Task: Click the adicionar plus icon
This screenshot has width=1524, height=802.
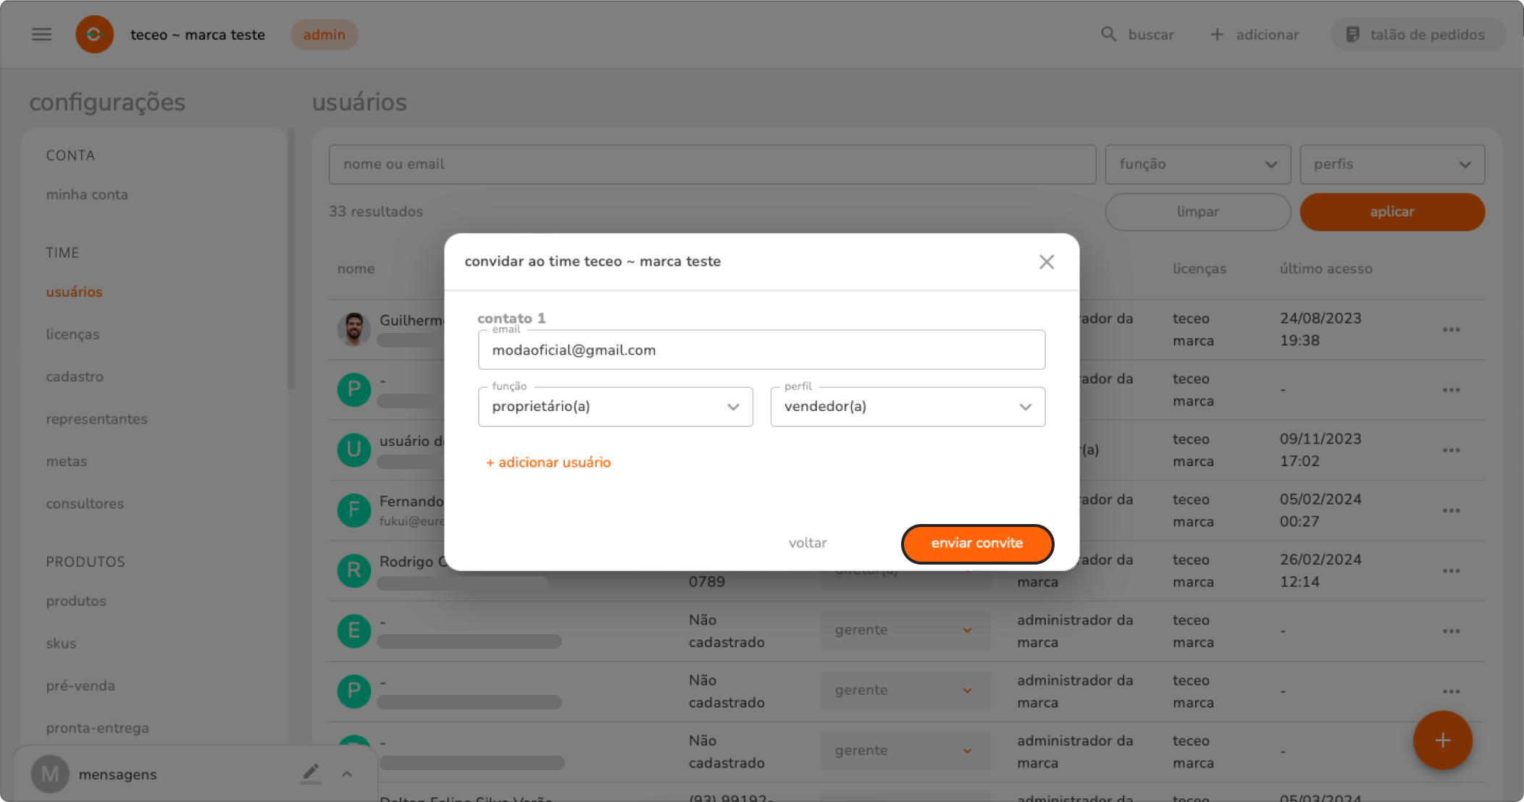Action: 1218,34
